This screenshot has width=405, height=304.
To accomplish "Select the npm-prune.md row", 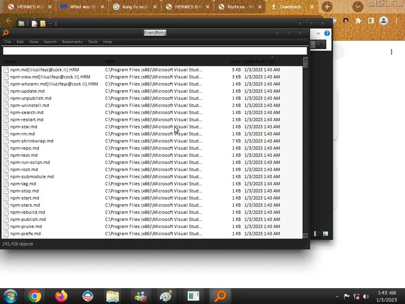I will tap(152, 226).
